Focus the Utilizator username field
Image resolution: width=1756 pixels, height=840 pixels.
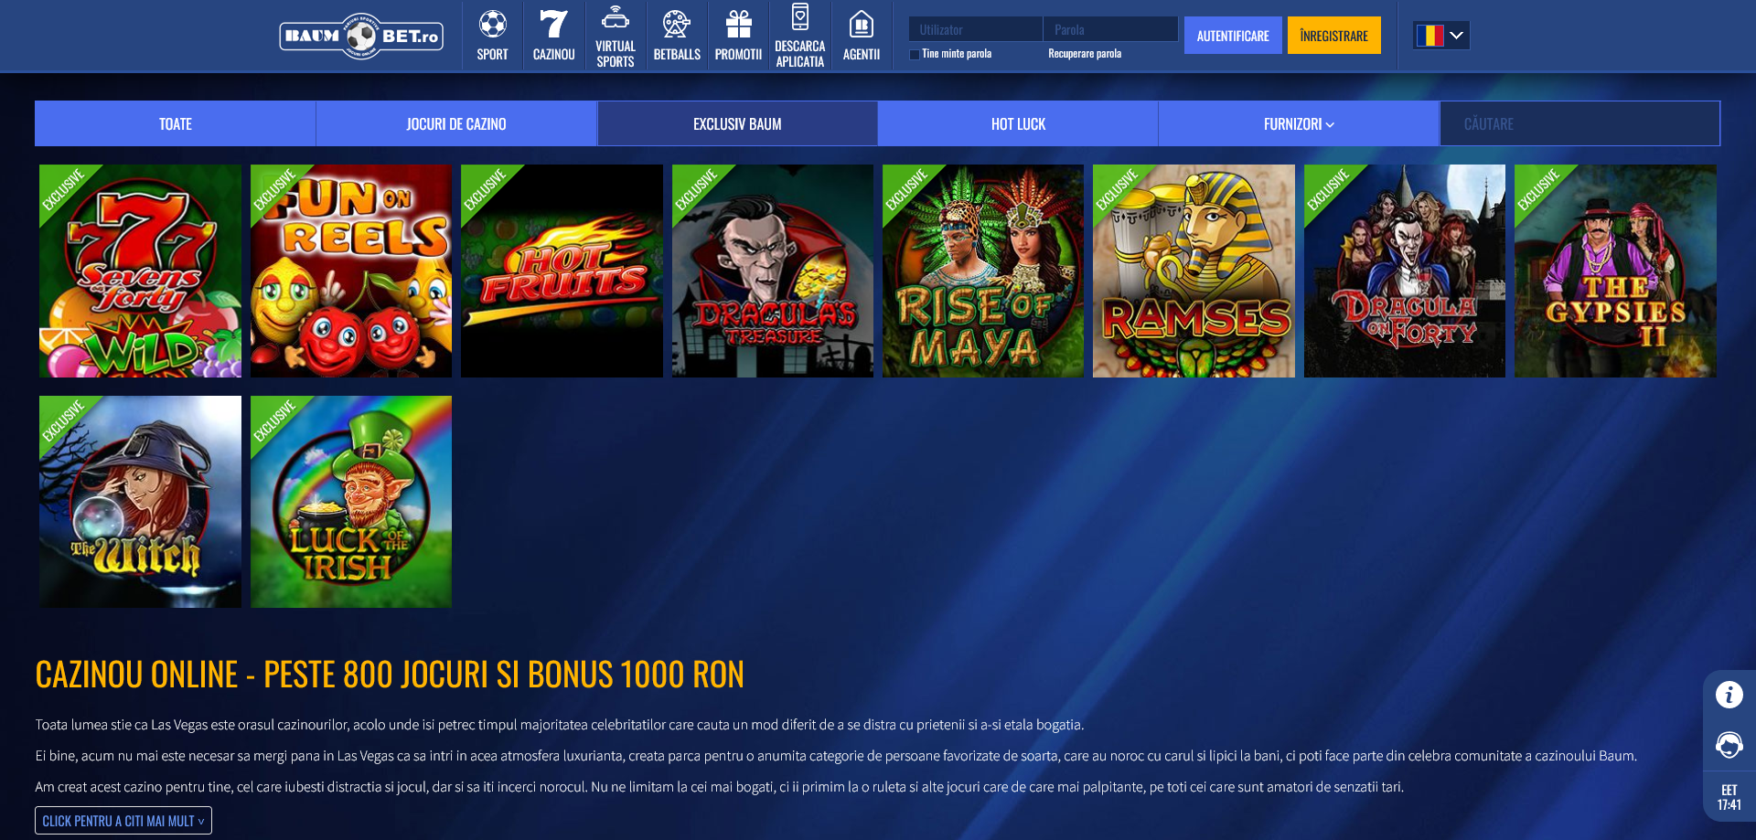(975, 29)
